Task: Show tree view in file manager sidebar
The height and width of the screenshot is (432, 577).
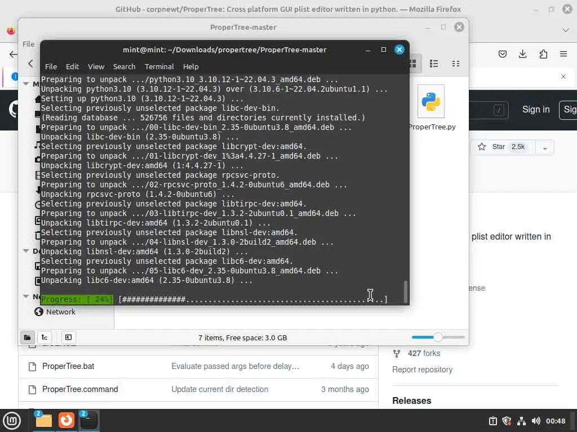Action: (44, 337)
